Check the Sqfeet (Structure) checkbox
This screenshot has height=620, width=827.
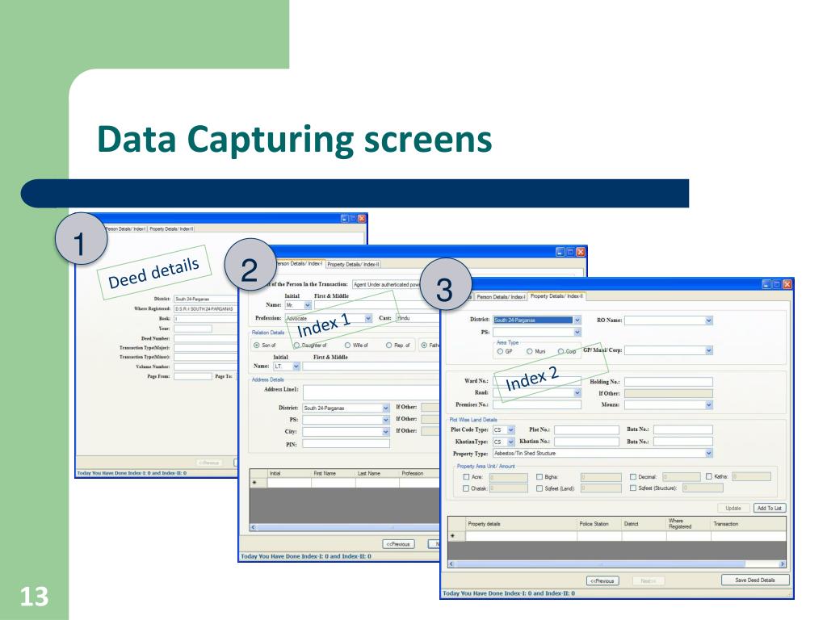[x=633, y=488]
